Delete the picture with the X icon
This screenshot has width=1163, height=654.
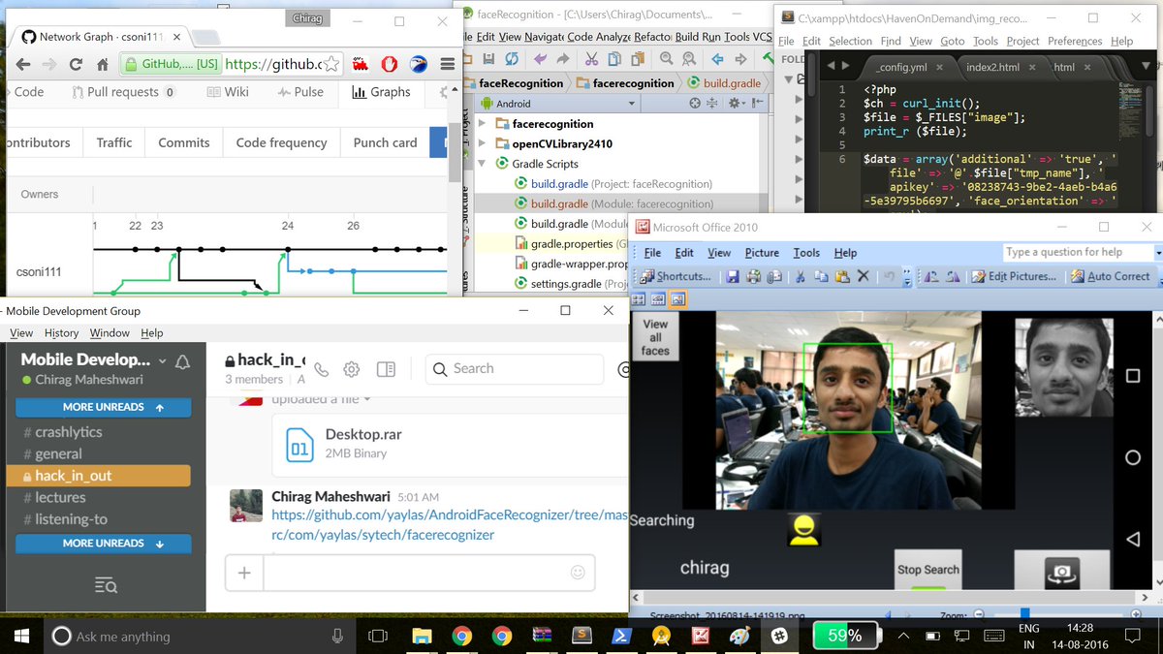click(x=863, y=276)
